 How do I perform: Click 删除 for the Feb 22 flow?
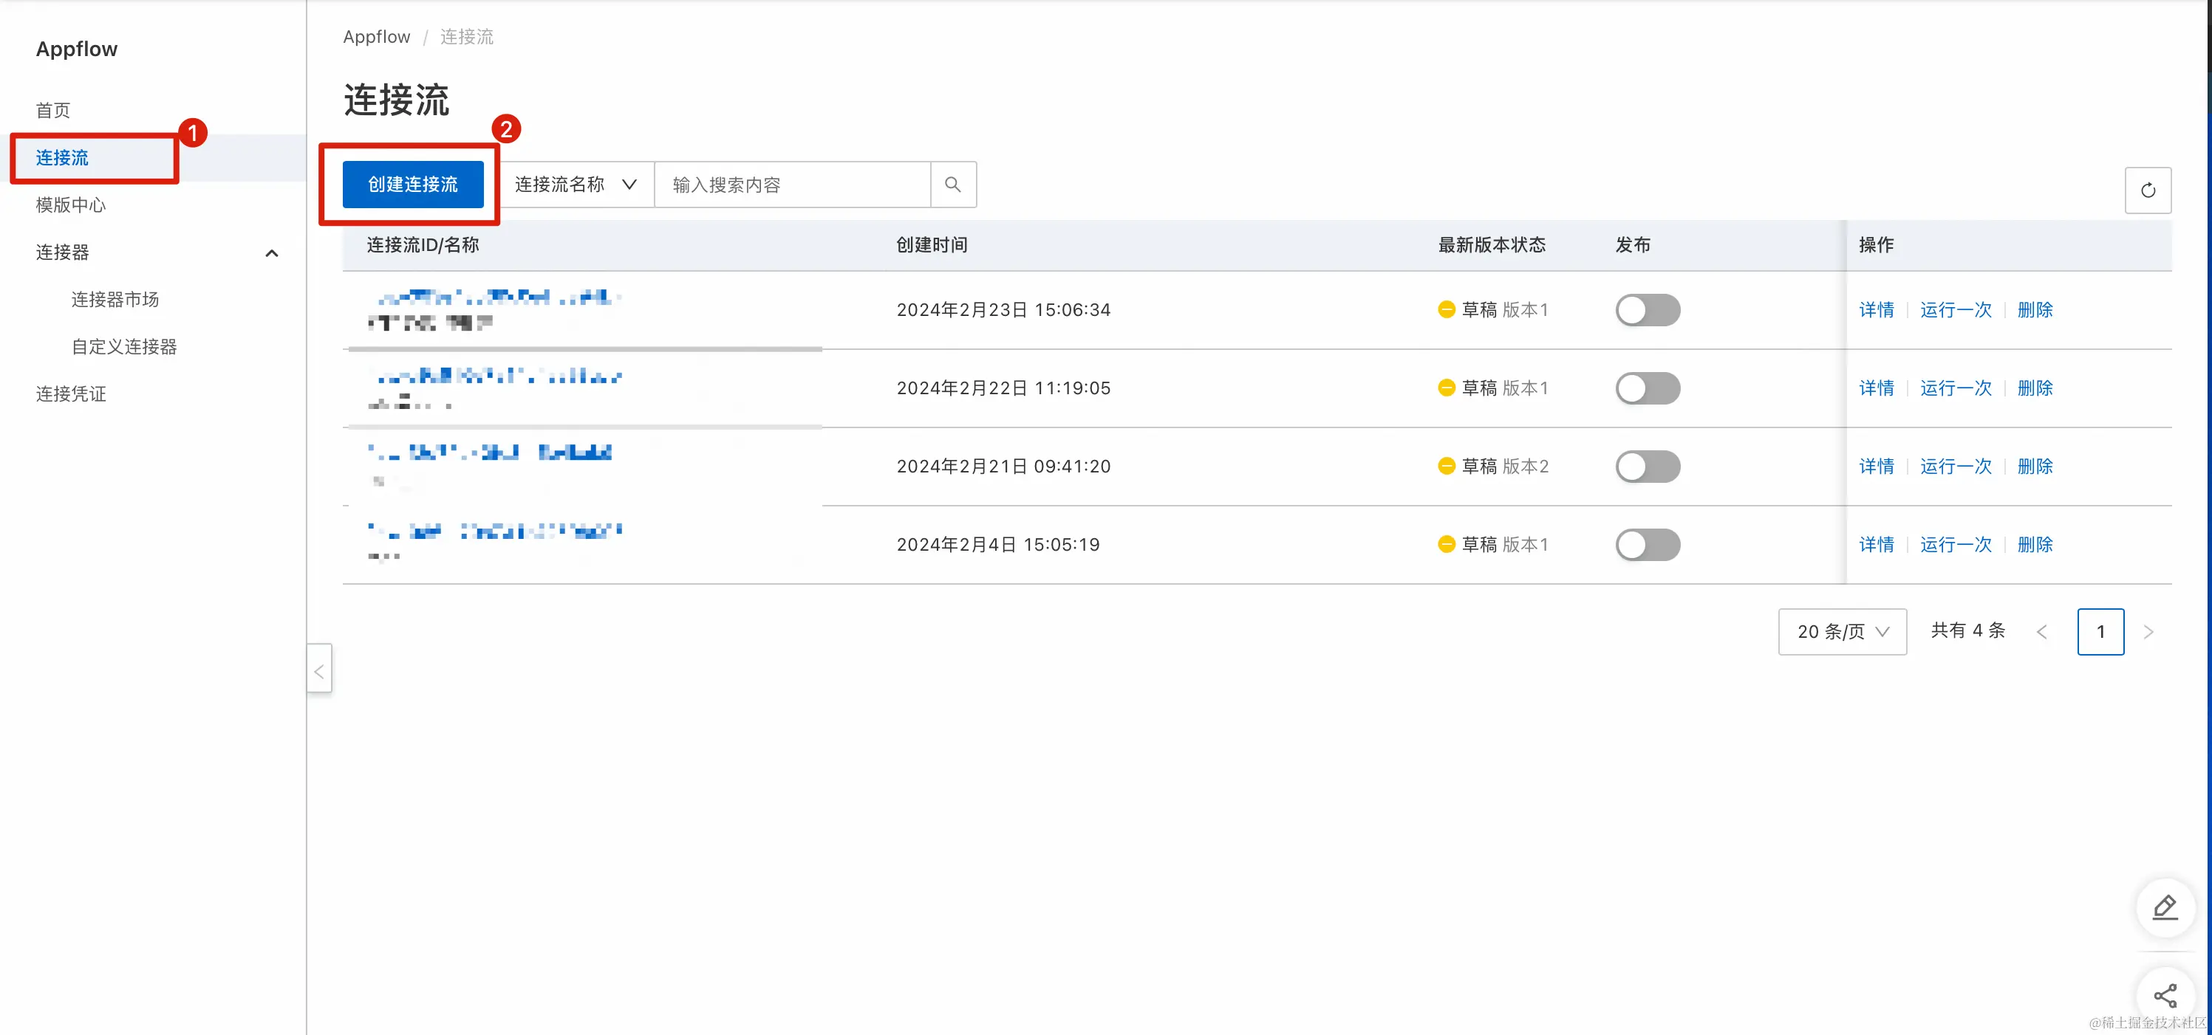coord(2034,388)
